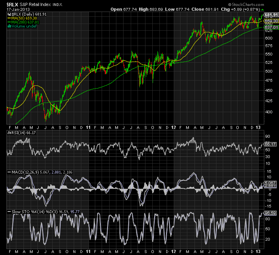Click the 'Chg +5.89 (+0.87%)' value
The image size is (279, 255).
click(240, 9)
